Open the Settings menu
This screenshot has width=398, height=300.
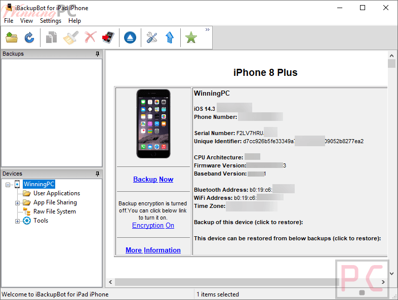[x=51, y=21]
